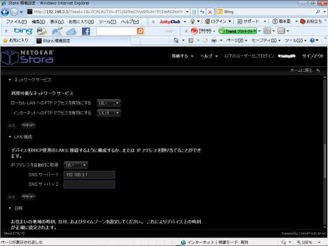The image size is (328, 246).
Task: Click the NETGEAR Stora logo
Action: tap(27, 57)
